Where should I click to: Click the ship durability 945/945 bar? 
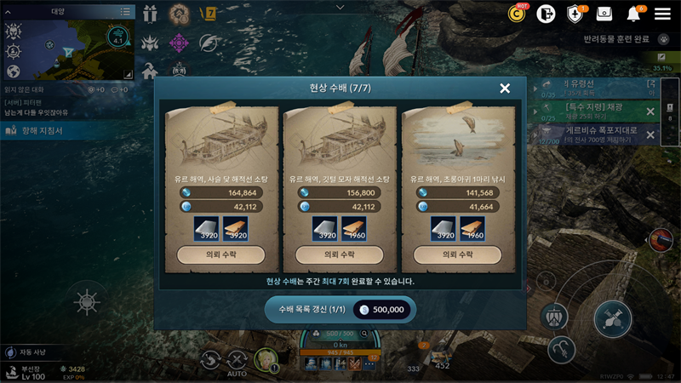coord(340,352)
